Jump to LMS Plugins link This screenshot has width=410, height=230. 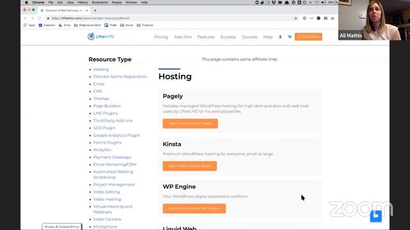[105, 113]
